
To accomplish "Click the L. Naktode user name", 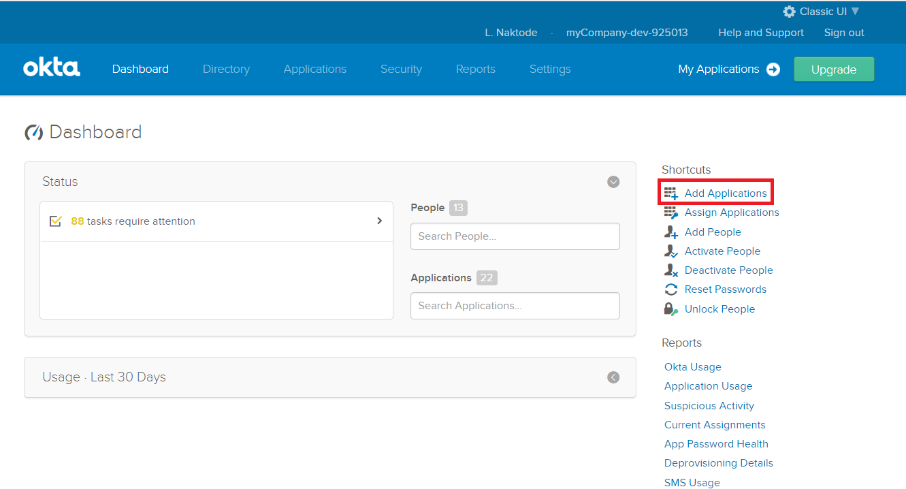I will 511,33.
